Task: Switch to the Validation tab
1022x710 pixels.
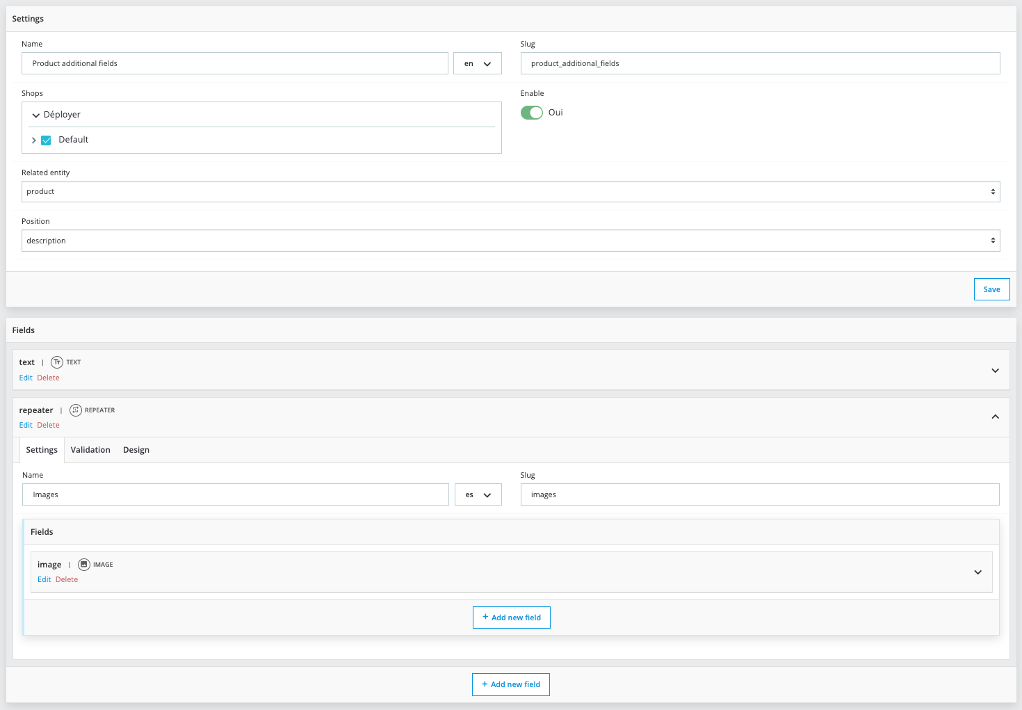Action: tap(90, 450)
